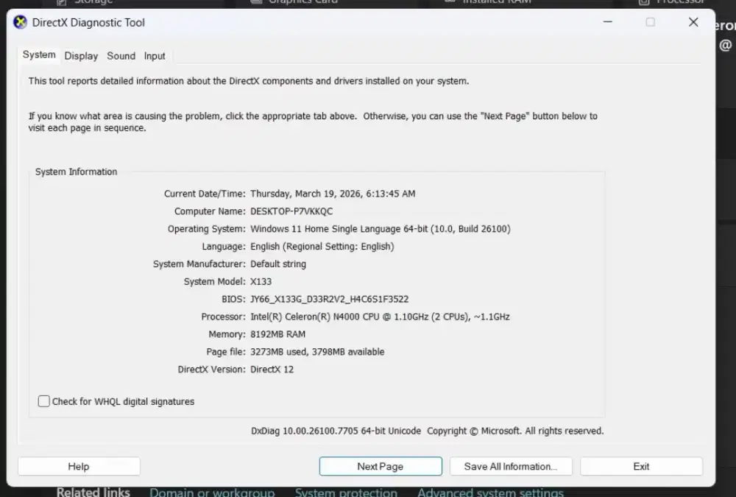Go to the Sound tab
This screenshot has width=736, height=497.
tap(121, 56)
